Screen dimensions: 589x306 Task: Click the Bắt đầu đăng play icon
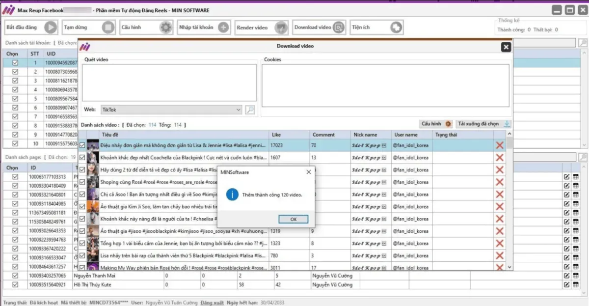click(x=51, y=27)
